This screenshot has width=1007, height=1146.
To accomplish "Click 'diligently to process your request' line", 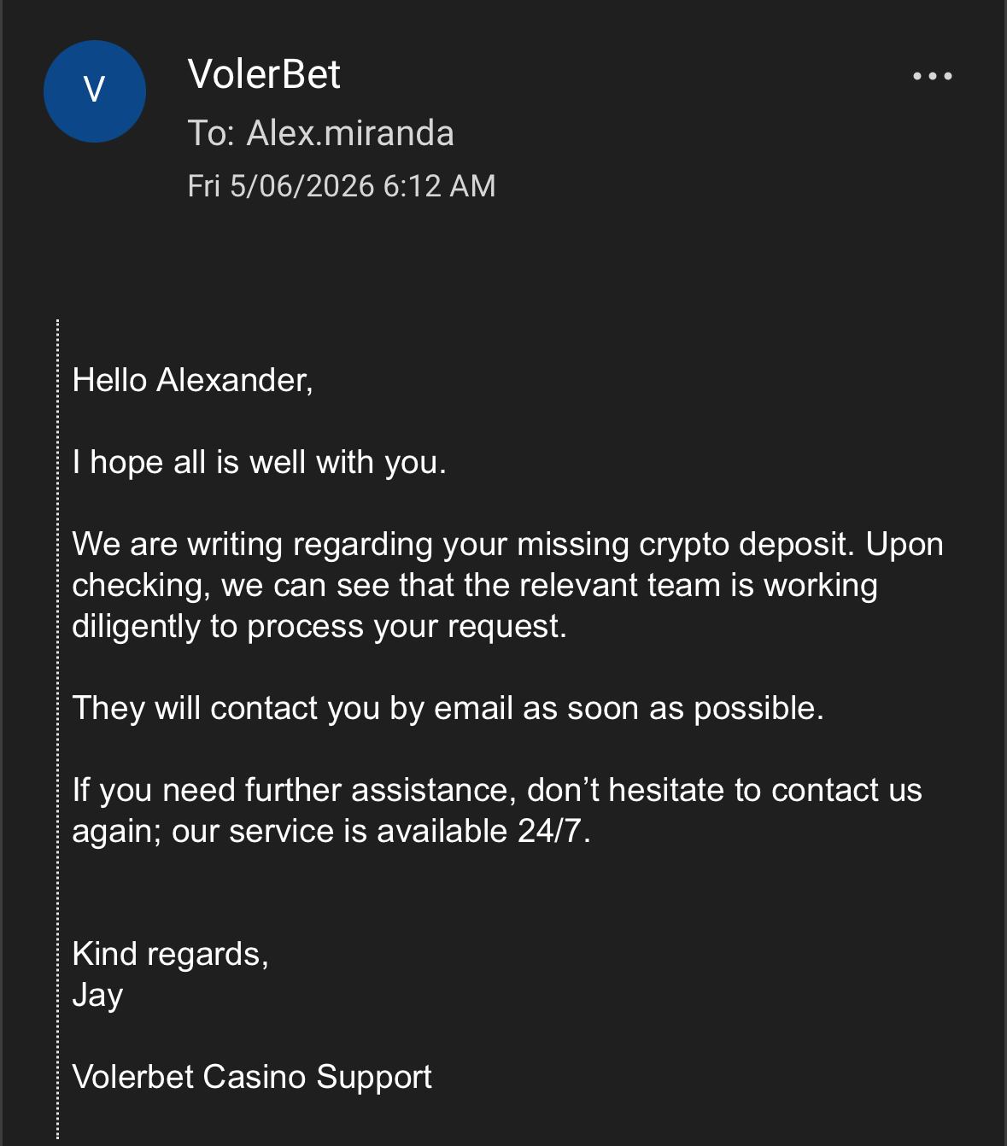I will coord(319,626).
